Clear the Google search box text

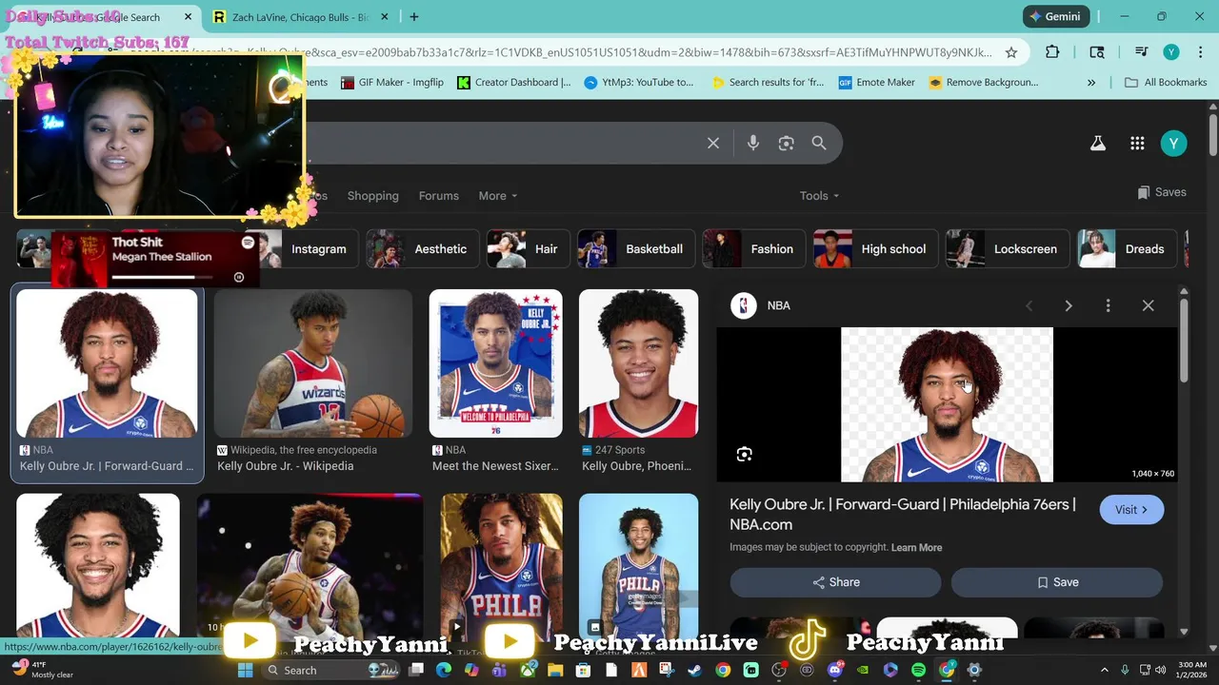point(713,143)
